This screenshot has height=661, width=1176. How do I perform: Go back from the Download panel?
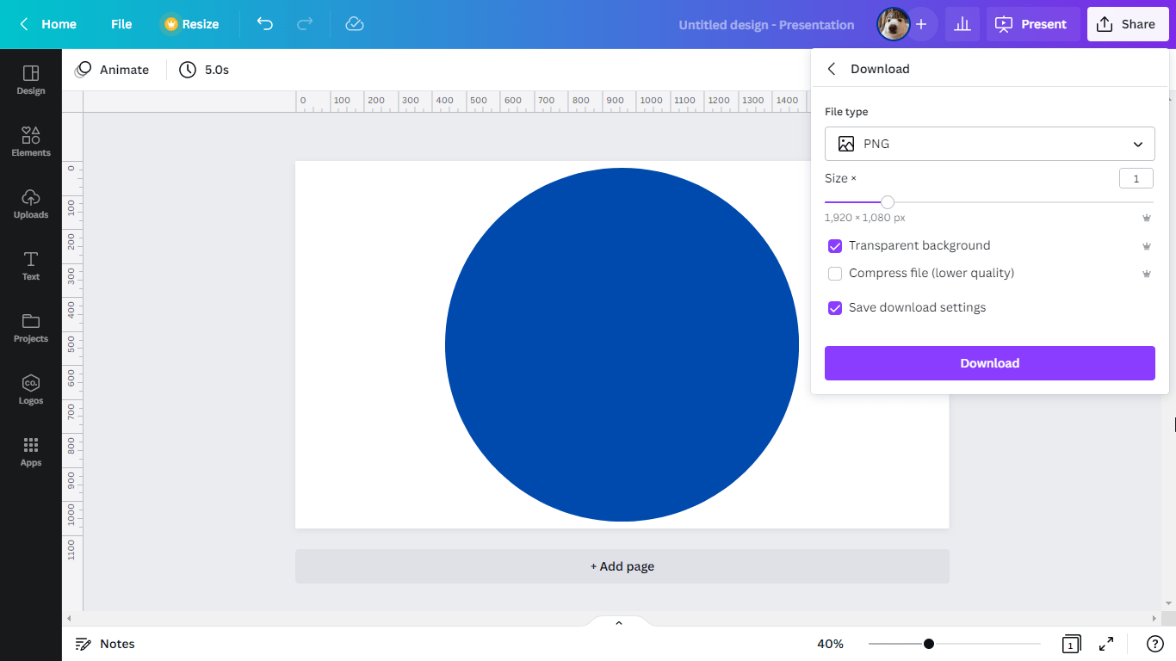click(831, 68)
